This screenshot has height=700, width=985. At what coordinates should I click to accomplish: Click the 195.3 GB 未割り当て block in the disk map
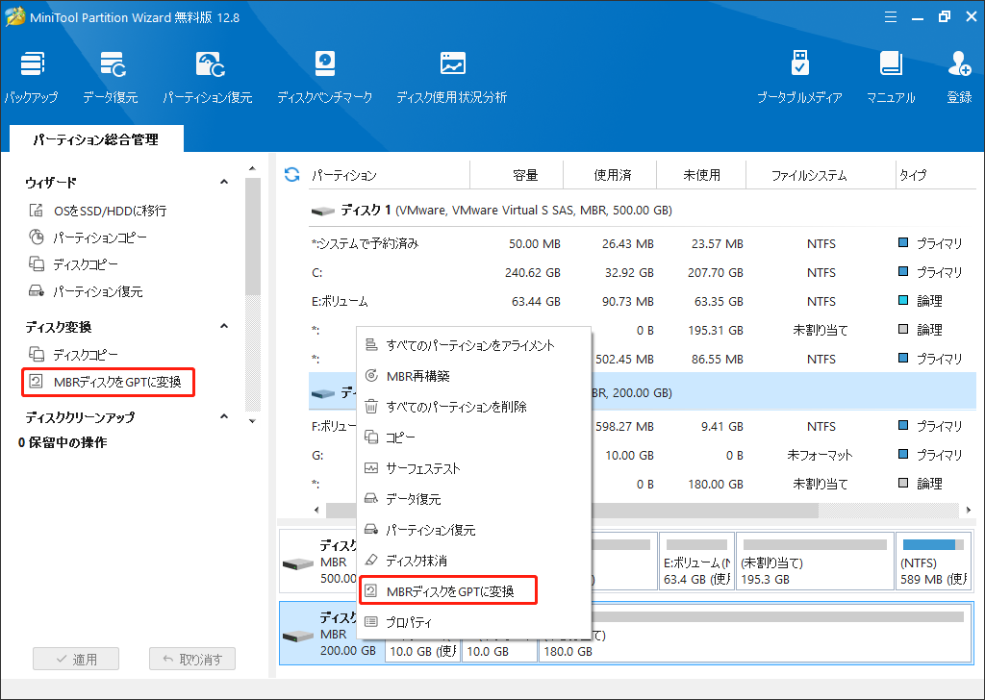815,562
